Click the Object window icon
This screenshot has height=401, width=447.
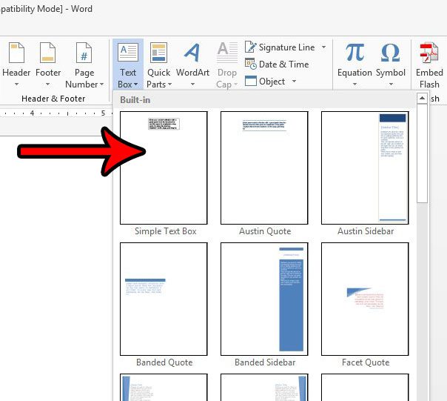coord(251,81)
